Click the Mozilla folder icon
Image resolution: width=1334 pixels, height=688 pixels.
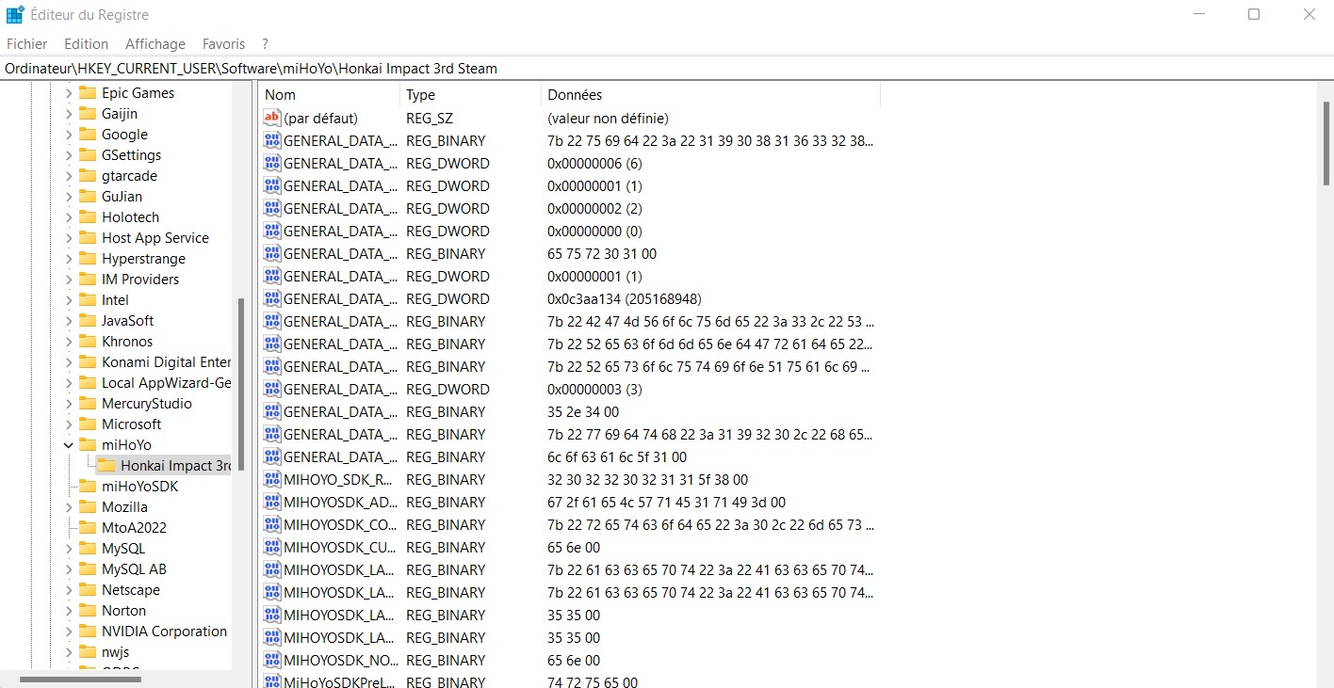[x=88, y=507]
